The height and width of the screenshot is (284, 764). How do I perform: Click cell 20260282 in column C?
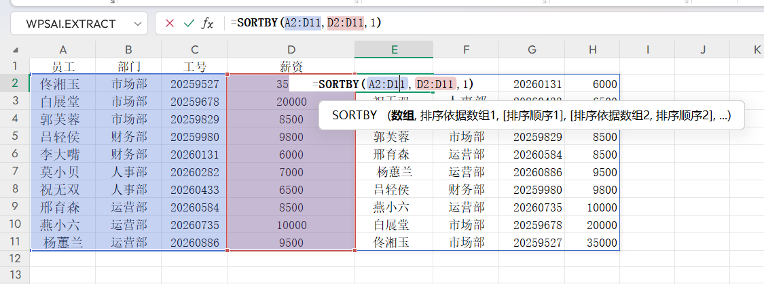(194, 172)
